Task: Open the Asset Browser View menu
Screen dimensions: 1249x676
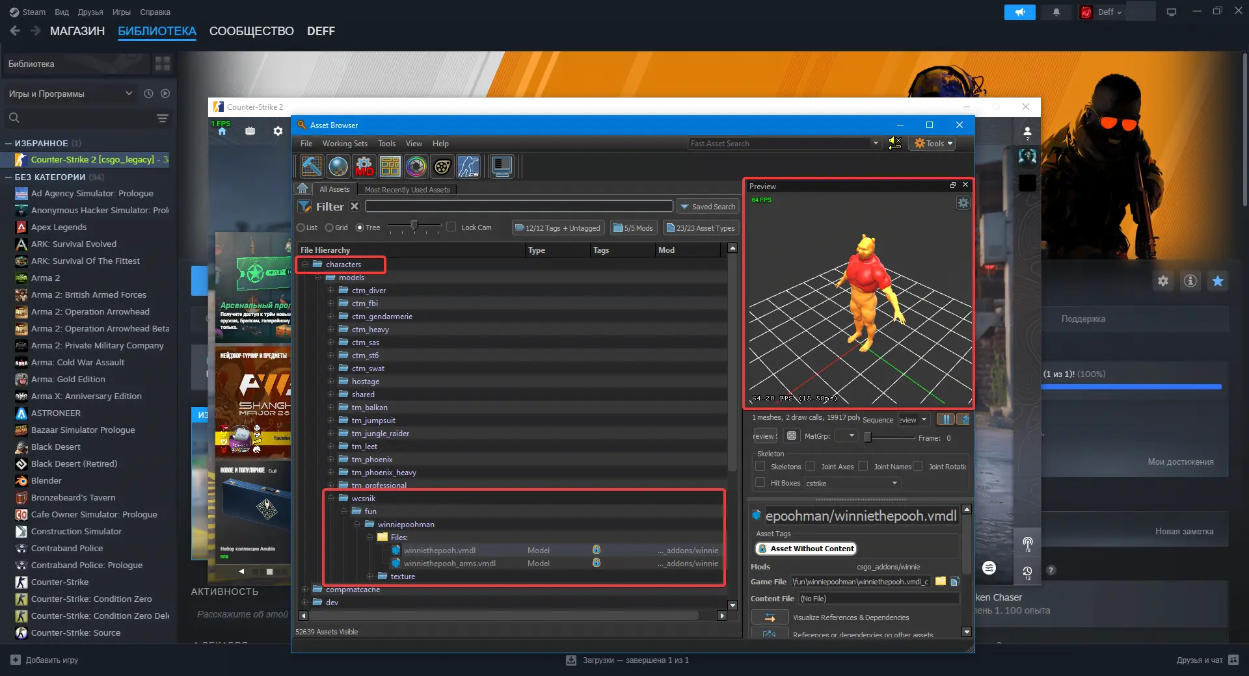Action: coord(414,144)
